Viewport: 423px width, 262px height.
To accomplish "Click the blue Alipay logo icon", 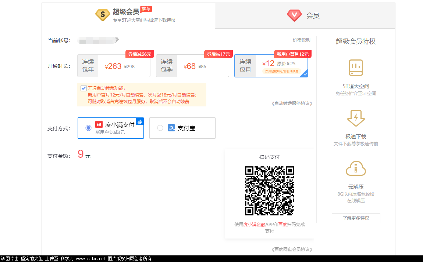I will point(171,128).
